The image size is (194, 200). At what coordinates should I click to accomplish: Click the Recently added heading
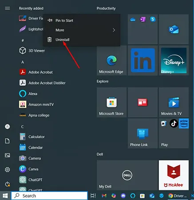31,8
